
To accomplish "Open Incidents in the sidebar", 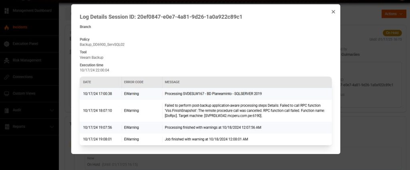I will tap(20, 27).
